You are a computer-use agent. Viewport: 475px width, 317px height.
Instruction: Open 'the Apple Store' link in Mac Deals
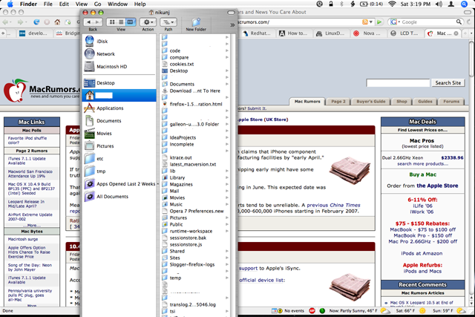pos(437,186)
